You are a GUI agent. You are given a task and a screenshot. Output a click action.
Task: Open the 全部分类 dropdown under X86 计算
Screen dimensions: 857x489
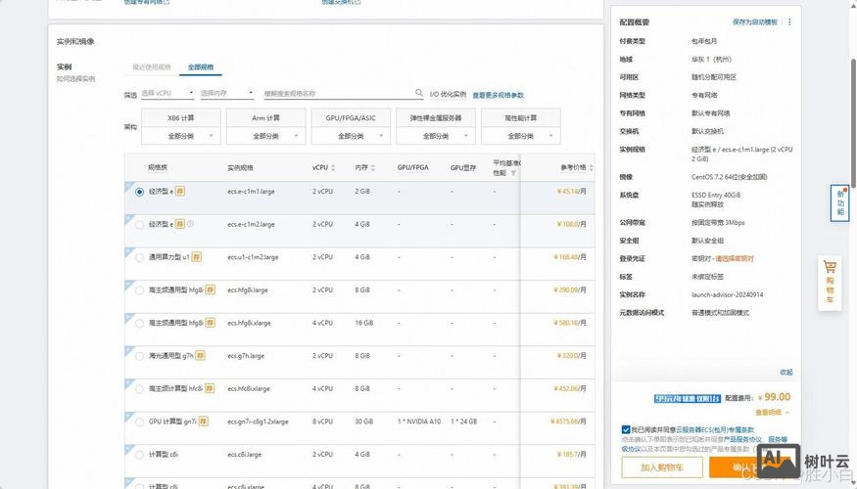[181, 136]
